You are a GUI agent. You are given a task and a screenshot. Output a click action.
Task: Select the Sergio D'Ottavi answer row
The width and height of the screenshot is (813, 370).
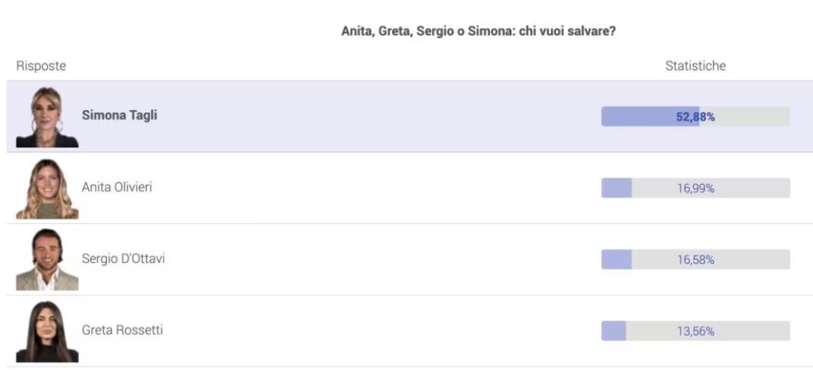pos(380,260)
